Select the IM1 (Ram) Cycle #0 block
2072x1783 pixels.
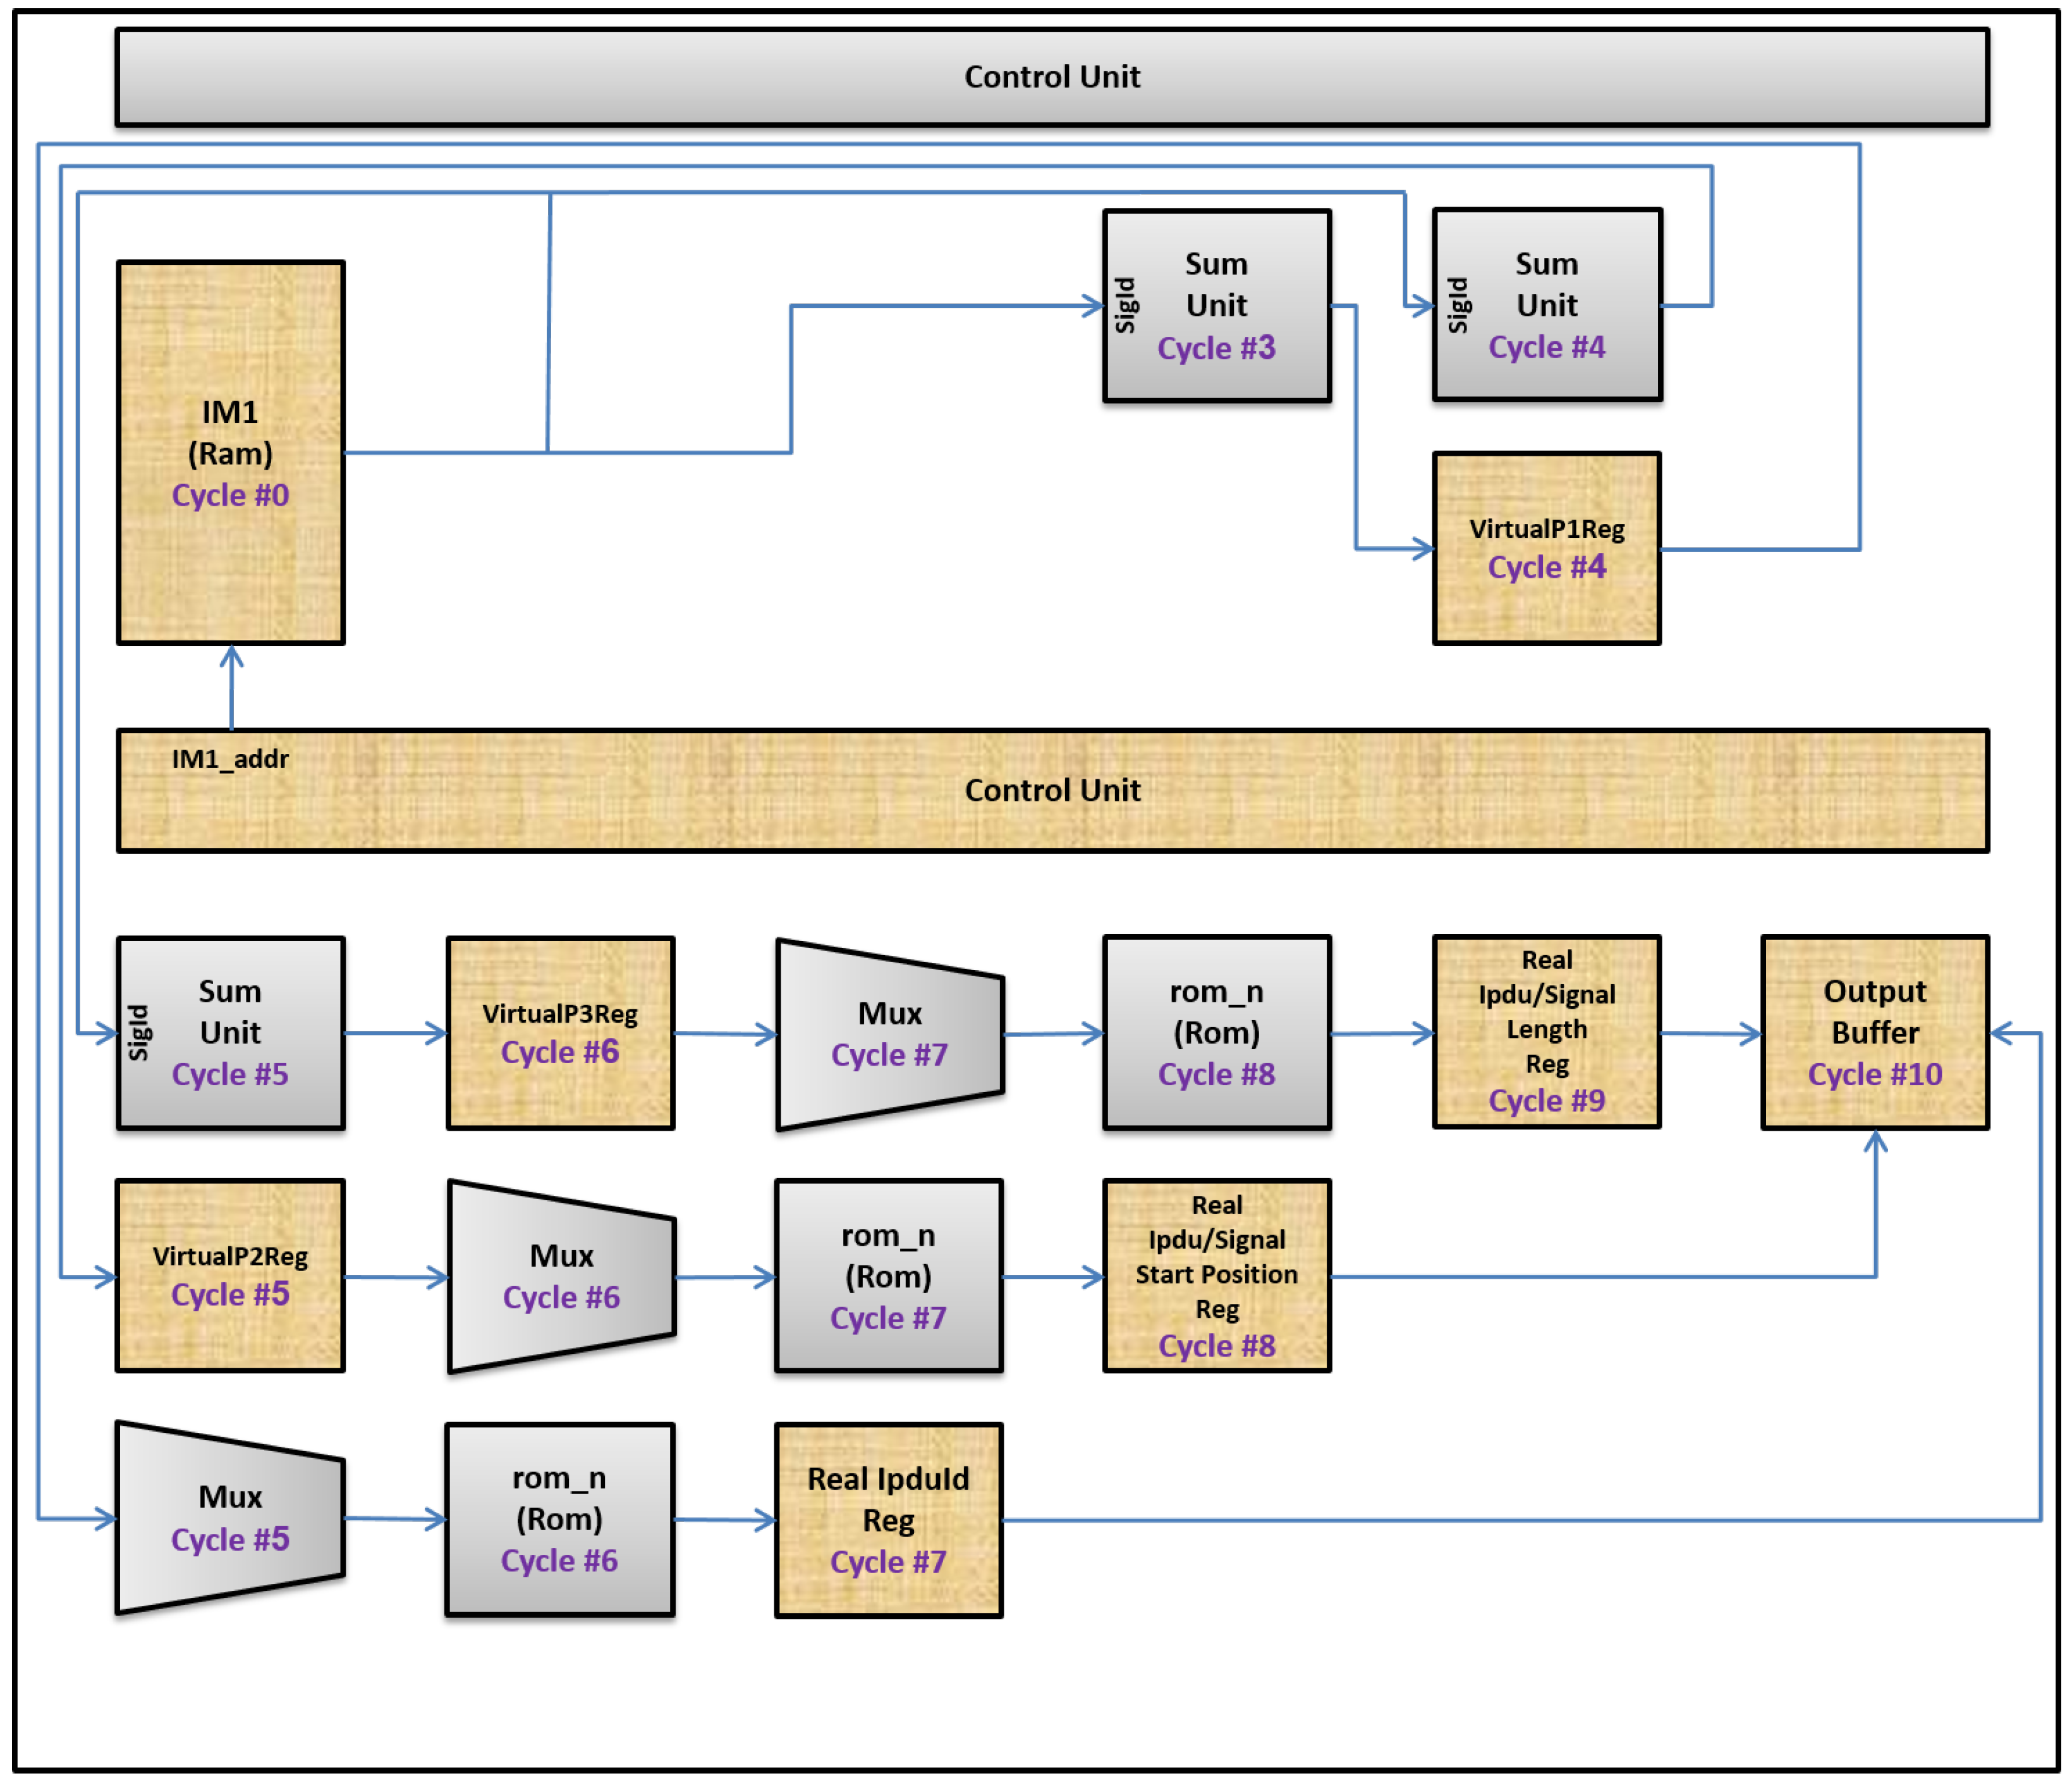pyautogui.click(x=230, y=452)
